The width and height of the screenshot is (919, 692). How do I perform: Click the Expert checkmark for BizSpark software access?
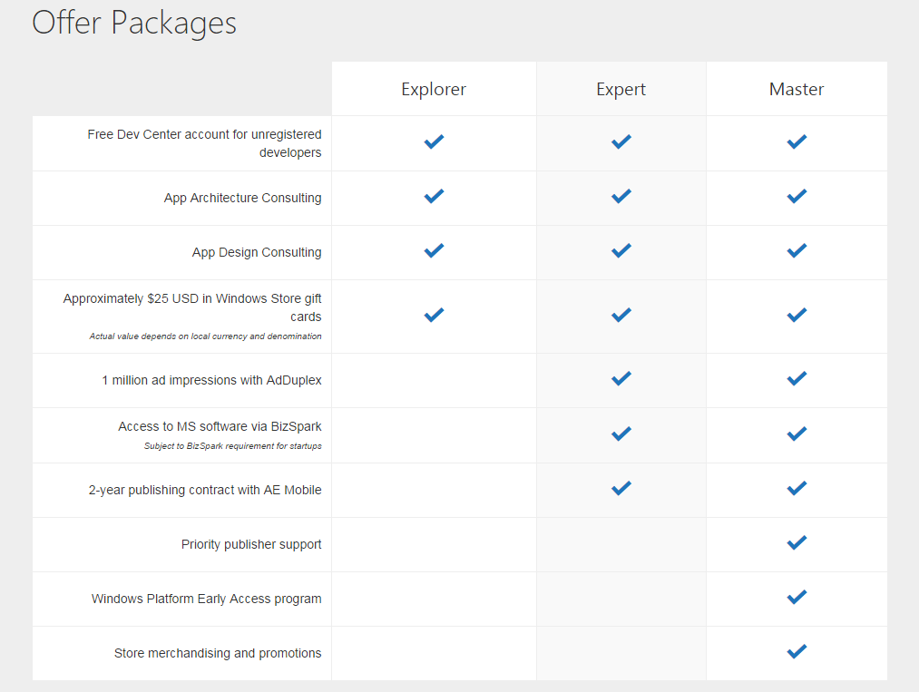pyautogui.click(x=621, y=434)
